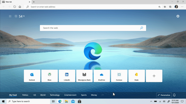This screenshot has height=104, width=186.
Task: Open the Mail app from the taskbar
Action: 73,101
